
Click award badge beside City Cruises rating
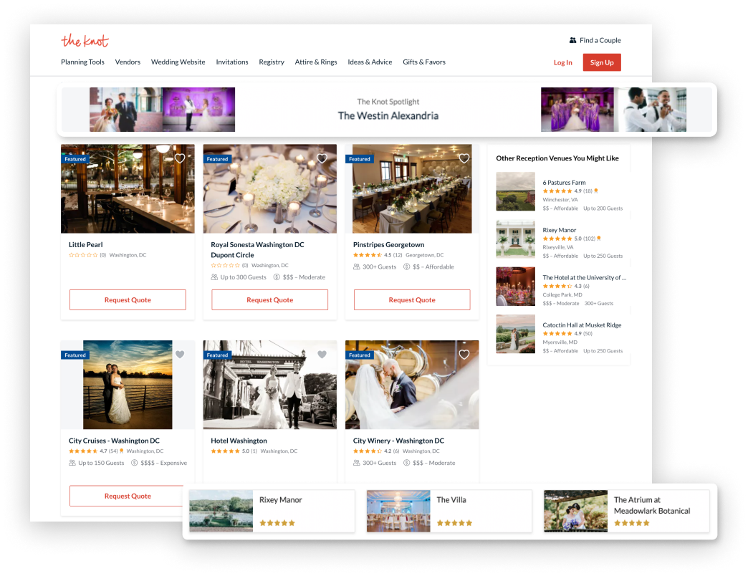click(x=122, y=451)
